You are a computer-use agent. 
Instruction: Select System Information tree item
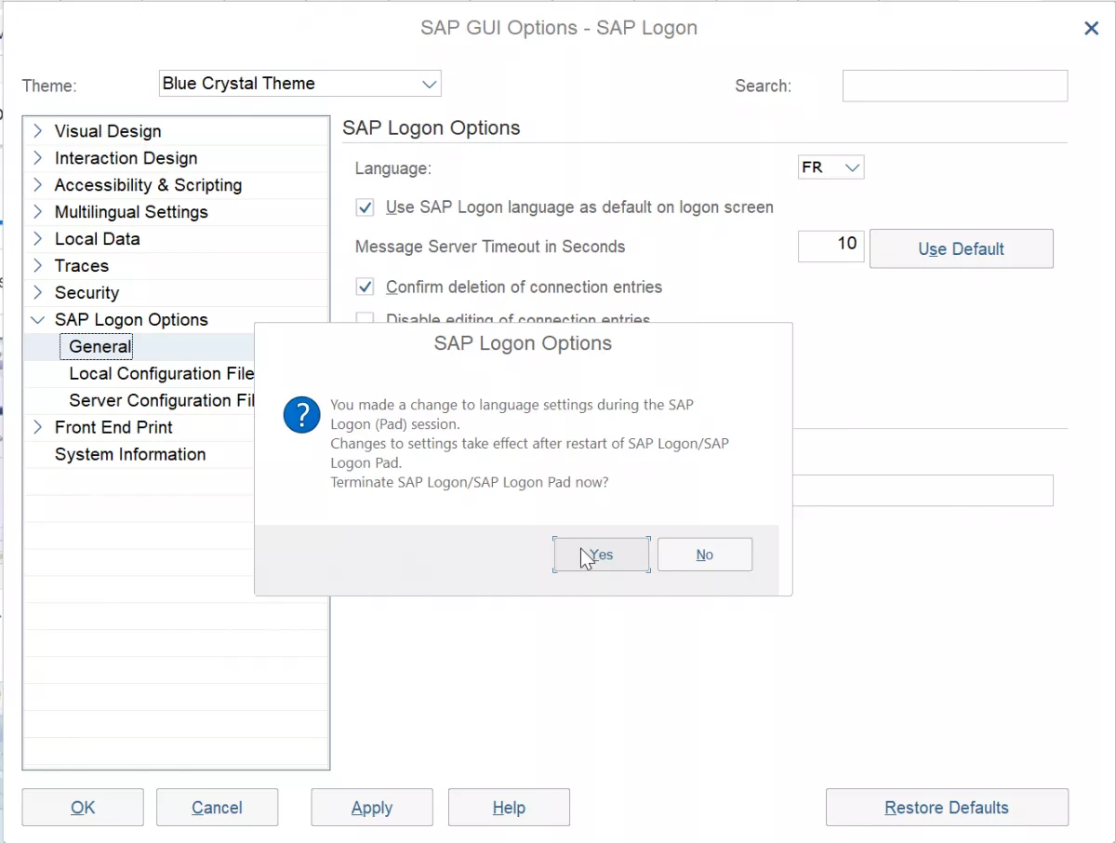[130, 455]
